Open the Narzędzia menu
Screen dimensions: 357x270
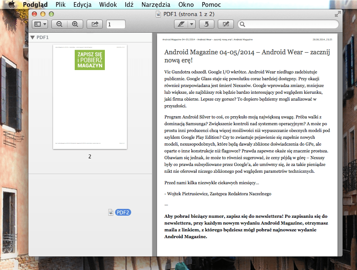click(156, 5)
